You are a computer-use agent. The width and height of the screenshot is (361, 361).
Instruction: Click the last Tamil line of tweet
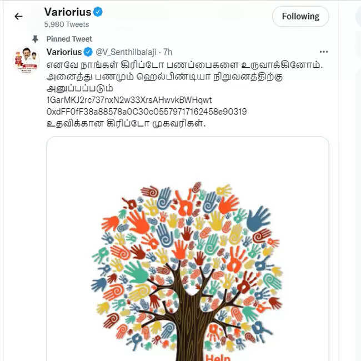(126, 124)
